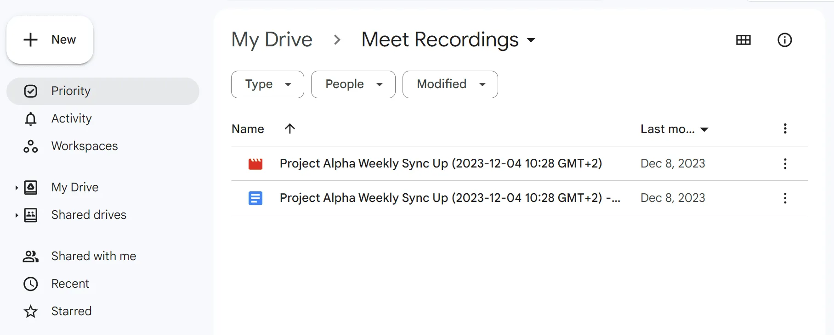Click the Workspaces circles icon

pos(31,146)
